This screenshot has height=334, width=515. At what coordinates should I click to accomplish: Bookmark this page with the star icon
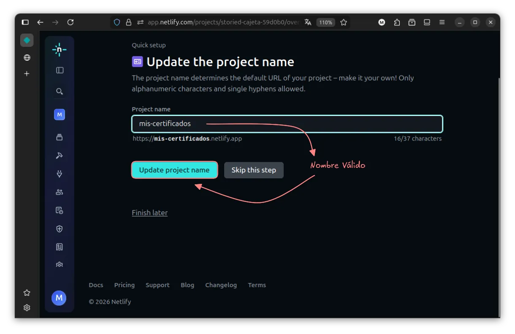click(344, 22)
